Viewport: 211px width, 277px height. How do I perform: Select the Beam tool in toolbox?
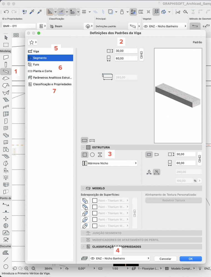6,71
